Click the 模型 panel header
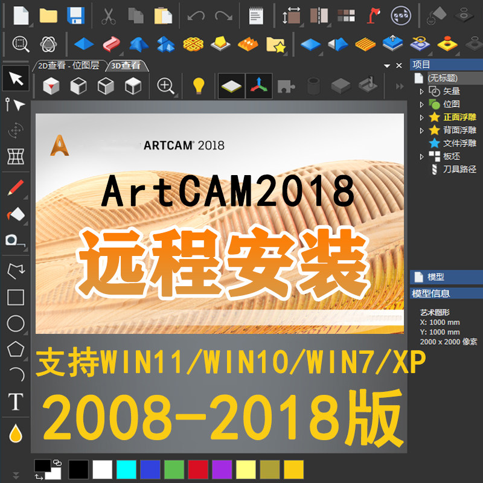Viewport: 483px width, 483px height. tap(446, 277)
